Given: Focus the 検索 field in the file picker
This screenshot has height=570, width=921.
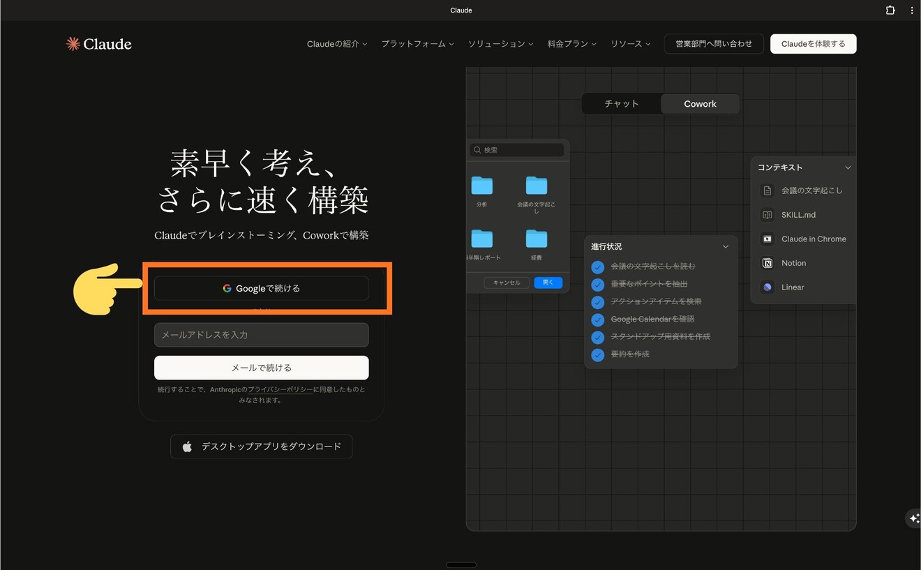Looking at the screenshot, I should tap(516, 150).
